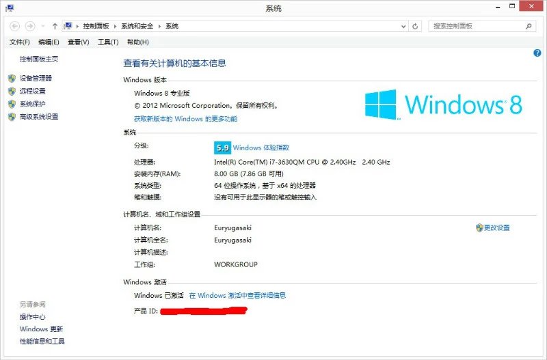Expand the address bar history dropdown
The image size is (547, 360).
click(x=403, y=26)
